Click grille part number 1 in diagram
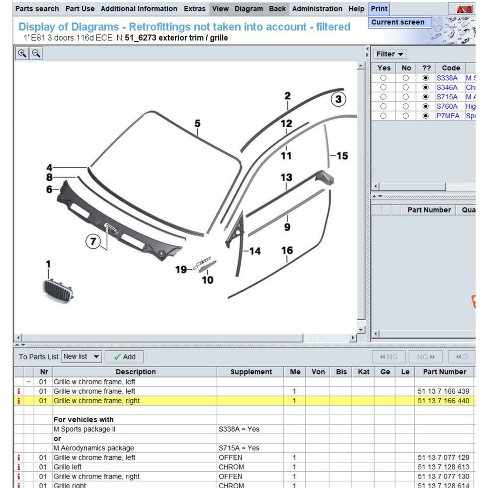The width and height of the screenshot is (488, 488). [48, 264]
